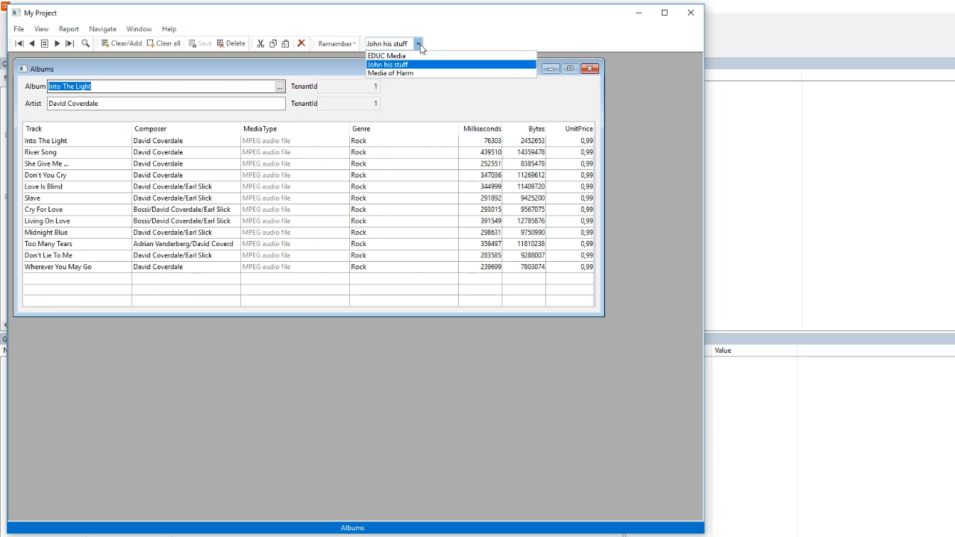Open the Remember dropdown
Image resolution: width=955 pixels, height=537 pixels.
click(336, 44)
